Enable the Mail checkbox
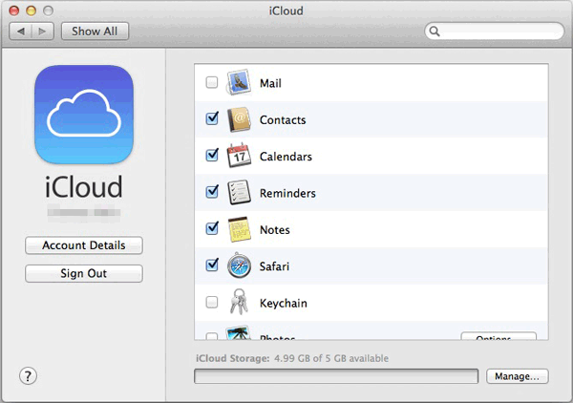The height and width of the screenshot is (403, 573). (x=212, y=82)
